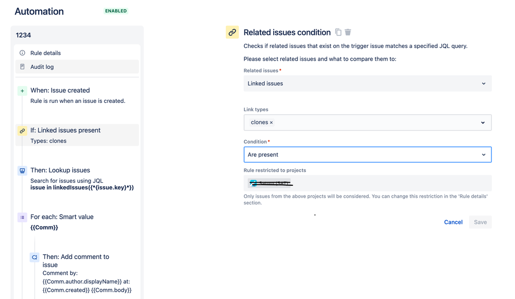
Task: Click the Add comment action icon
Action: click(35, 257)
